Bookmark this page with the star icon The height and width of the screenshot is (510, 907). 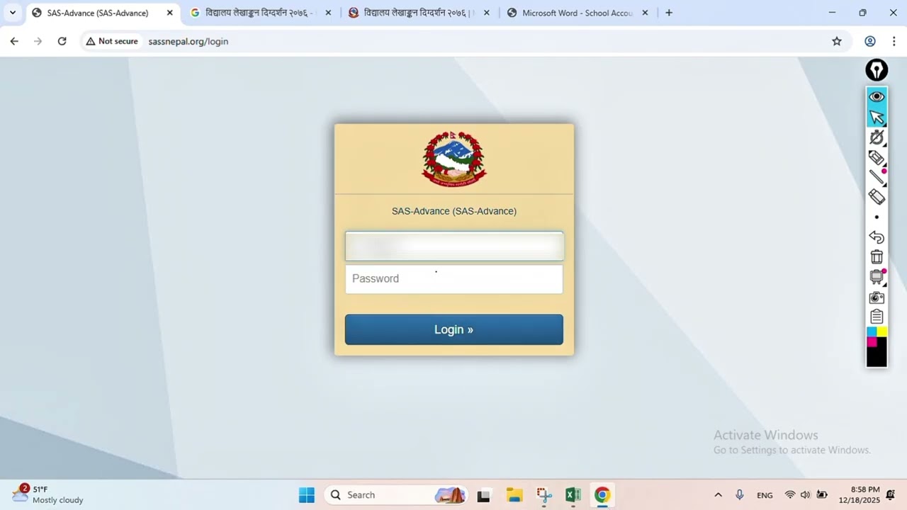point(837,41)
